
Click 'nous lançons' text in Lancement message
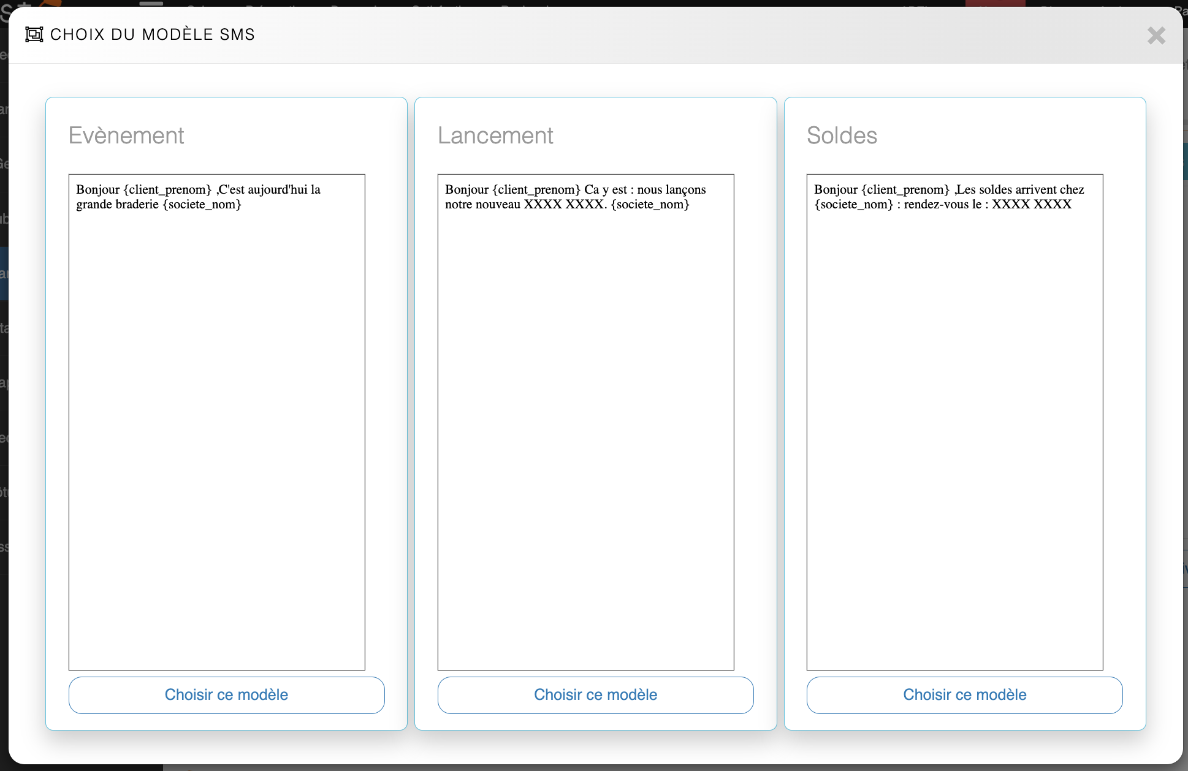[671, 190]
